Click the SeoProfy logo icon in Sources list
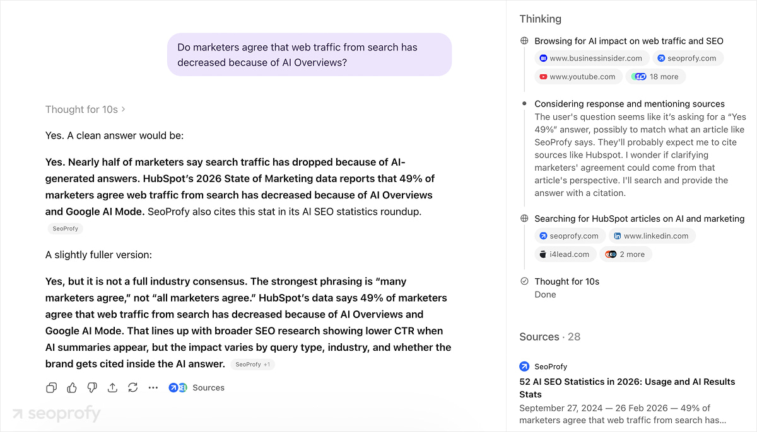 pos(524,367)
